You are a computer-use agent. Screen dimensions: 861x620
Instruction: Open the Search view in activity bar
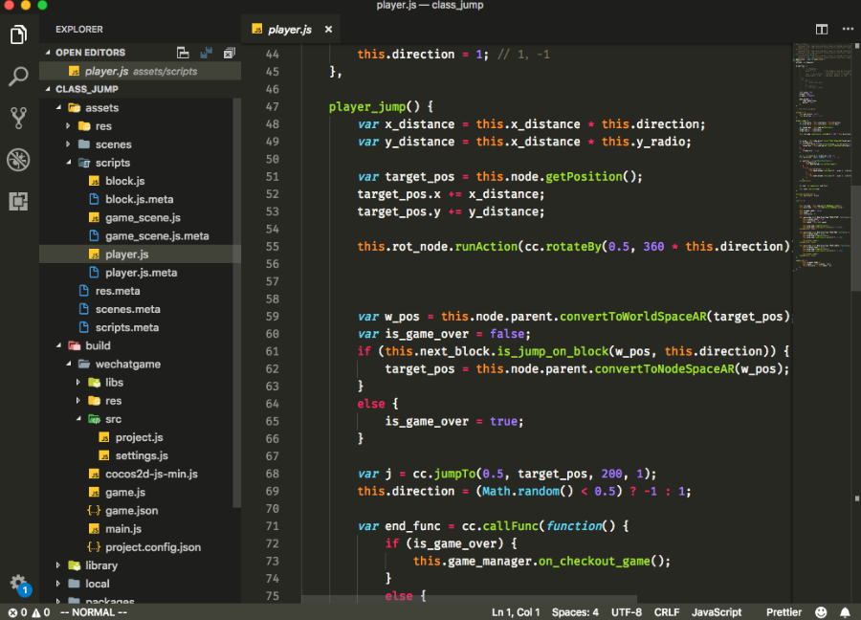[18, 77]
